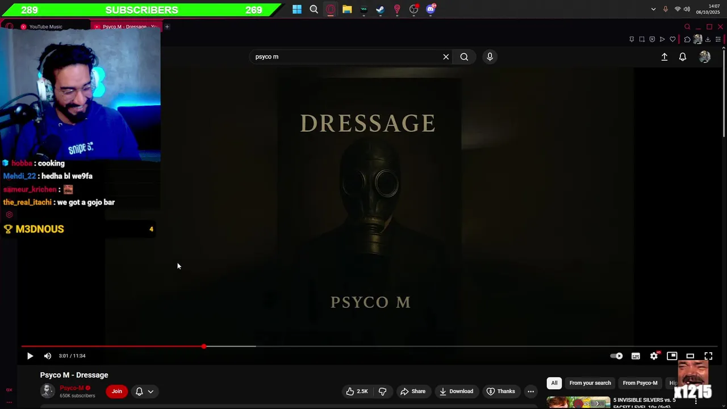
Task: Bookmark page with heart icon
Action: coord(673,39)
